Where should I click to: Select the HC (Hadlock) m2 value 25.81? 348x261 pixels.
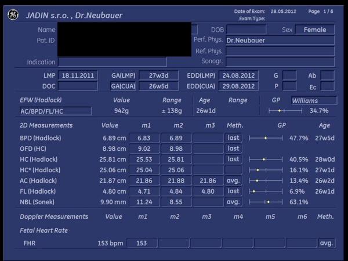175,159
